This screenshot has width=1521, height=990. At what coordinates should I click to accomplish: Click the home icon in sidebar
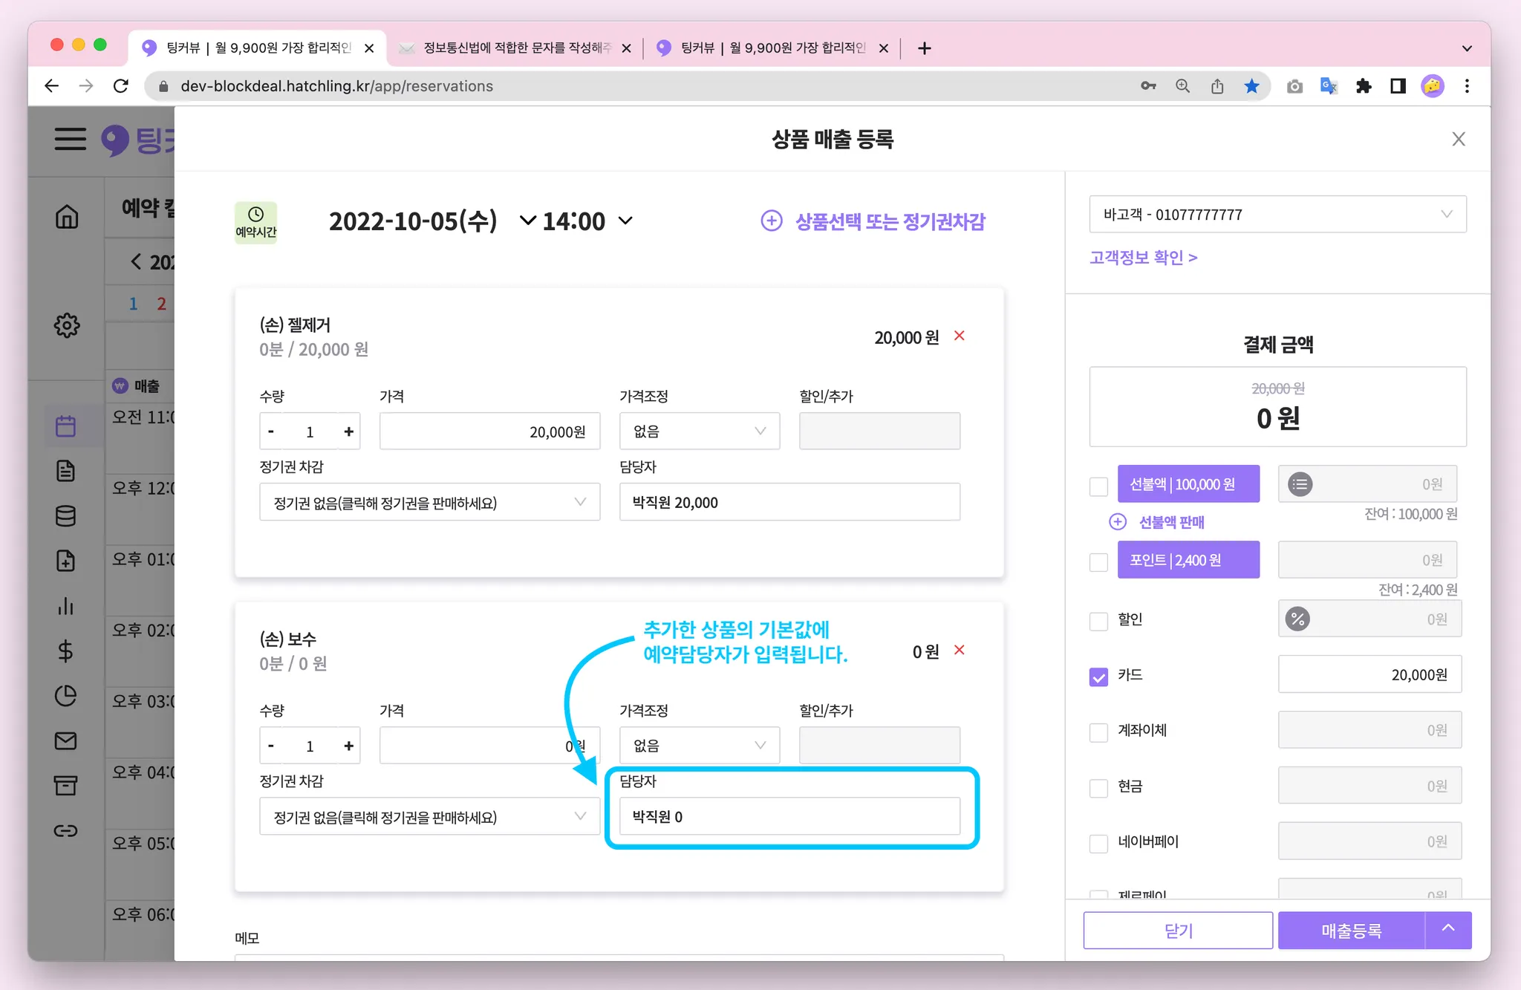point(67,217)
